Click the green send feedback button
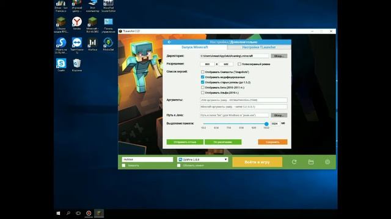 click(x=185, y=142)
